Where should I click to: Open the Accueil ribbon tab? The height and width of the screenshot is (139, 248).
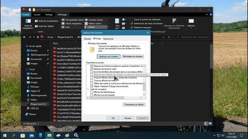click(x=37, y=15)
